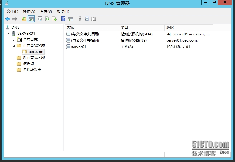Collapse the 正向查找区域 tree node
Screen dimensions: 235x162
click(x=14, y=46)
